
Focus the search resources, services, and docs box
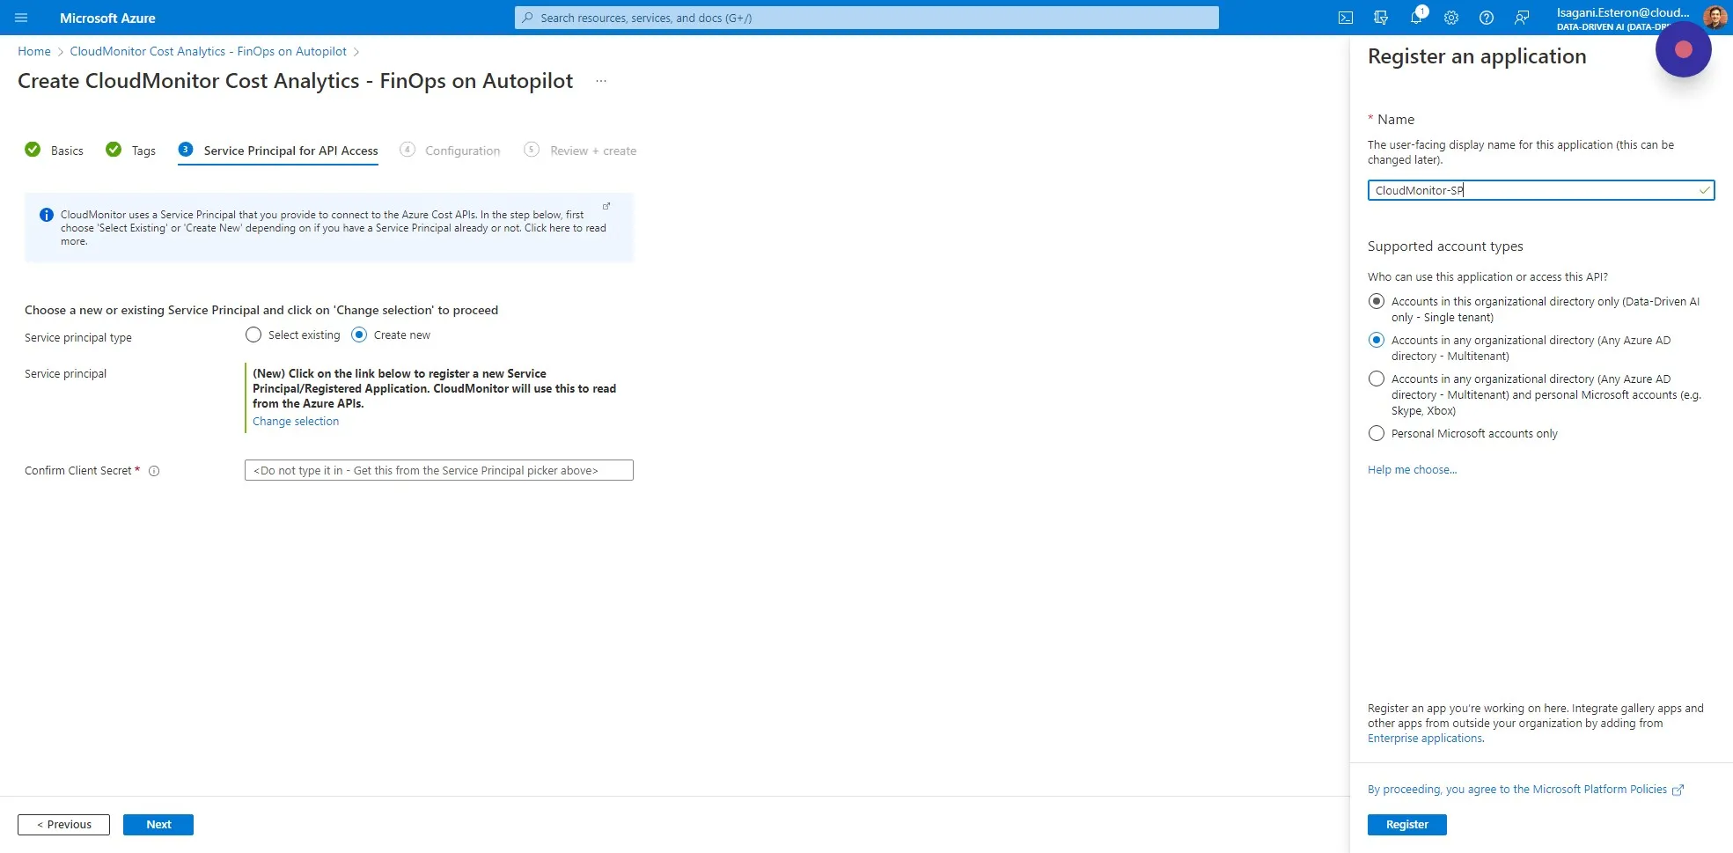(x=866, y=18)
